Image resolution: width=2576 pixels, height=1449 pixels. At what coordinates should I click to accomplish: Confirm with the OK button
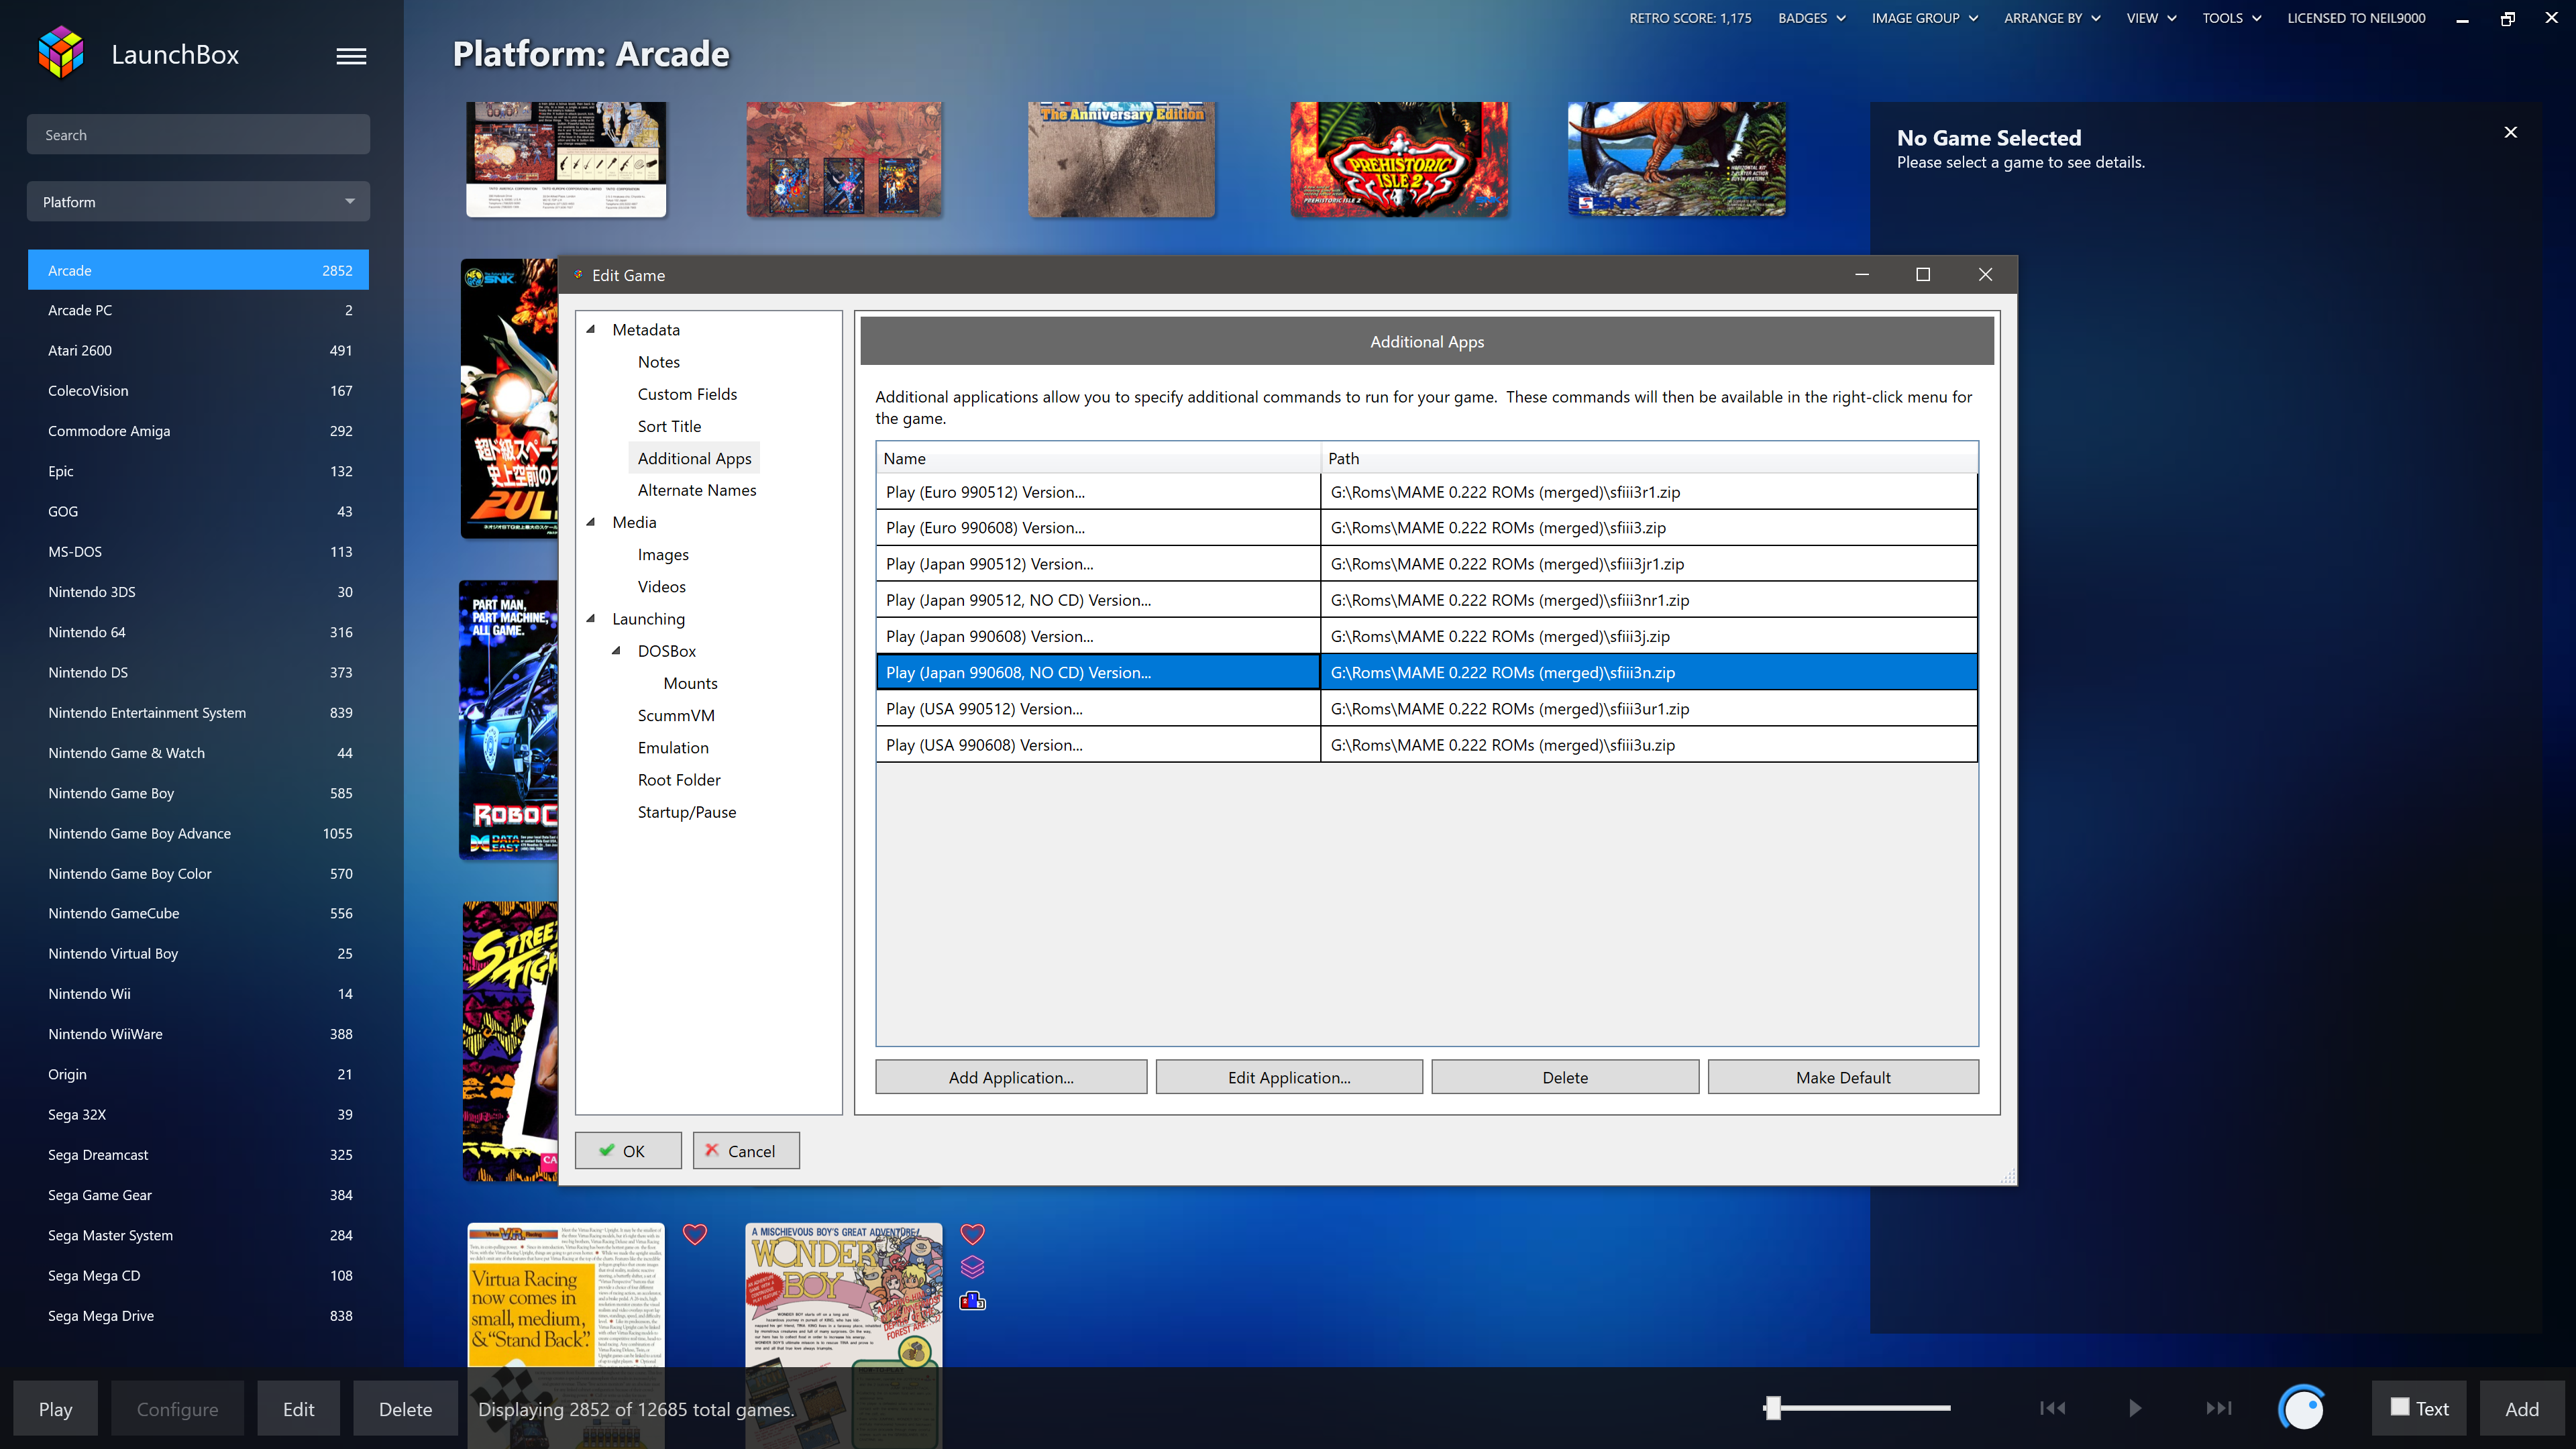pos(628,1151)
